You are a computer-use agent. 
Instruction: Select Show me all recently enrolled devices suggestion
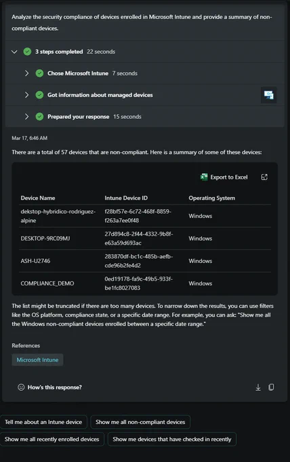point(52,439)
